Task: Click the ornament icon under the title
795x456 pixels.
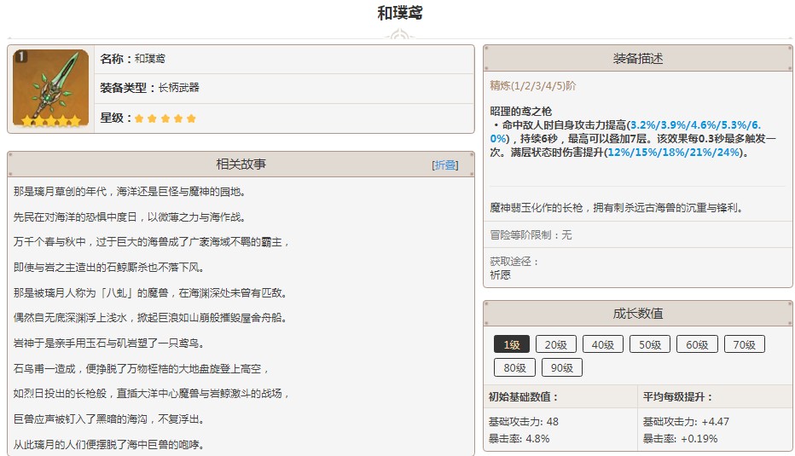Action: coord(399,36)
